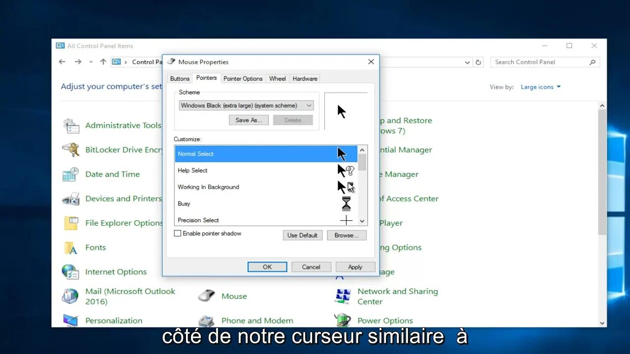The width and height of the screenshot is (630, 354).
Task: Switch to the Wheel tab
Action: pos(277,79)
